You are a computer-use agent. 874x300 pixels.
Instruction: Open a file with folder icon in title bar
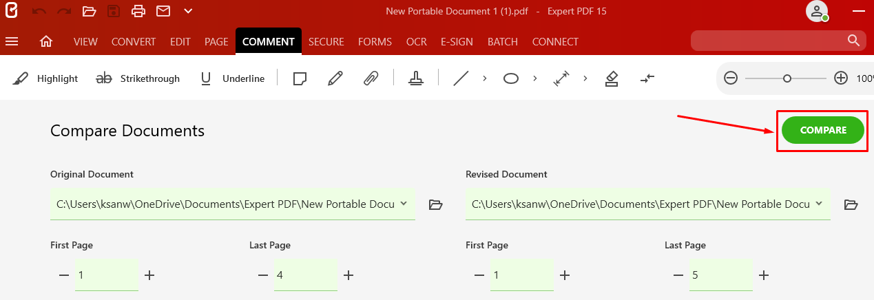(89, 11)
